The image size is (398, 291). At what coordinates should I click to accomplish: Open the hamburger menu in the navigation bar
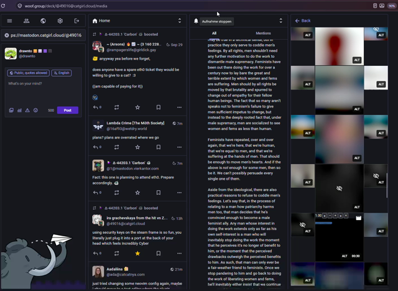(9, 21)
